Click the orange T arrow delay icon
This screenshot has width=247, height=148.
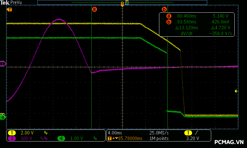(x=113, y=138)
